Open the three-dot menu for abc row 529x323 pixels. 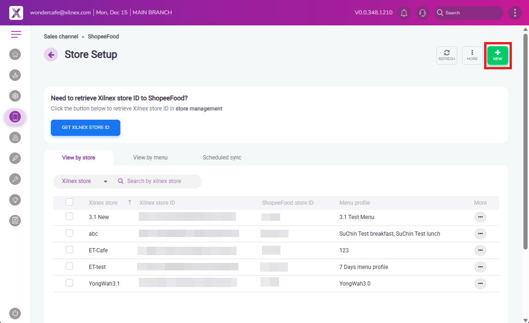point(480,234)
